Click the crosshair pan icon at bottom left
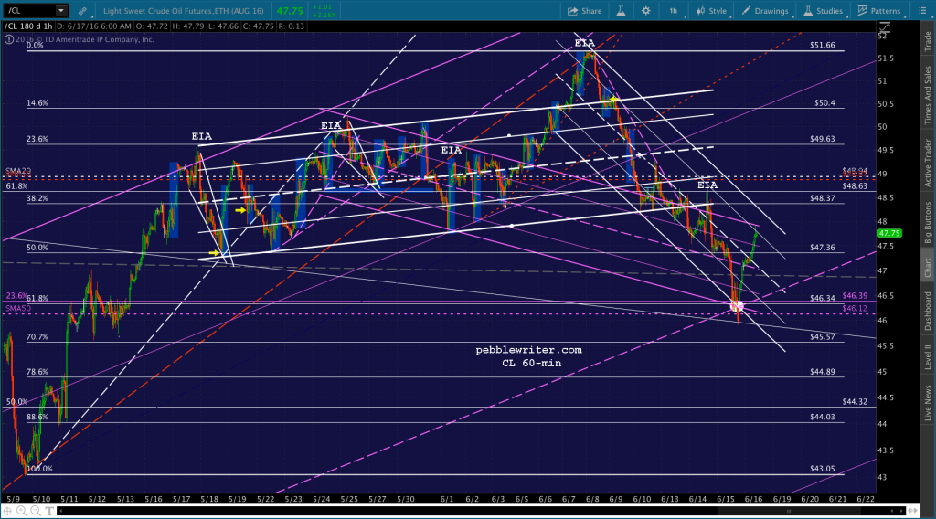The image size is (936, 519). 7,512
